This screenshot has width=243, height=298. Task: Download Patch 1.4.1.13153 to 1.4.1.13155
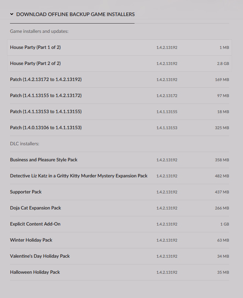pos(46,112)
